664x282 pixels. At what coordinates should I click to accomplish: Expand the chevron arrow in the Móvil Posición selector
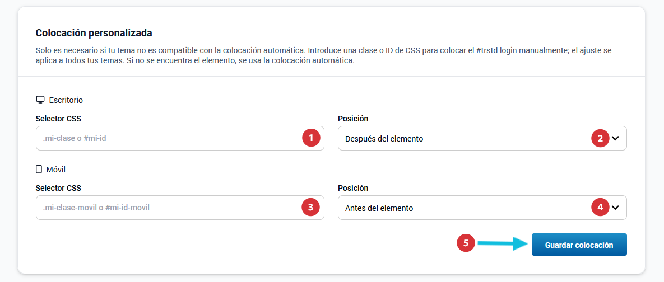(x=616, y=208)
